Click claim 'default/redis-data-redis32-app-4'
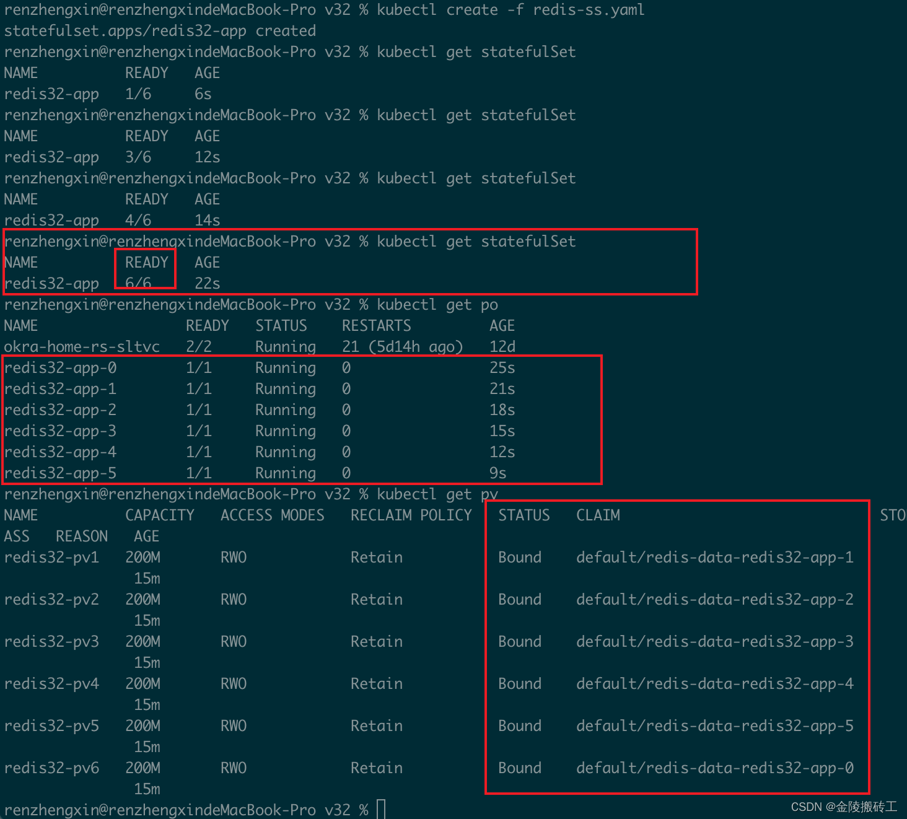Screen dimensions: 907x819 tap(715, 684)
